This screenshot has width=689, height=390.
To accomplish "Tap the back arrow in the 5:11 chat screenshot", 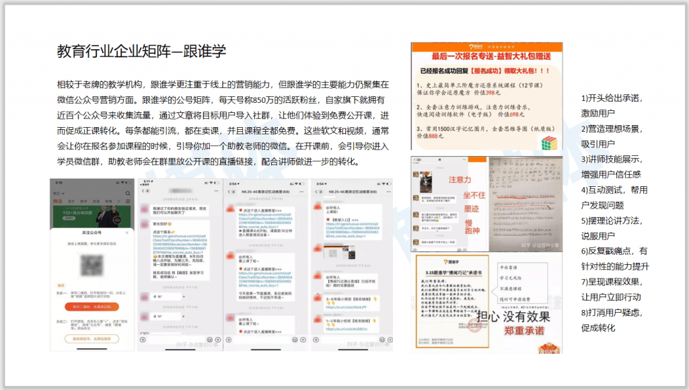I will (x=143, y=191).
